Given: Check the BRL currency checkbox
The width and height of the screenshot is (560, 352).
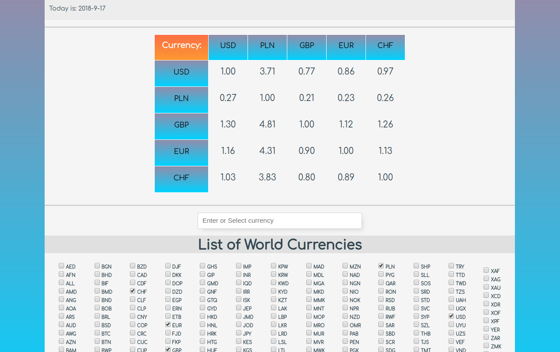Looking at the screenshot, I should tap(97, 316).
